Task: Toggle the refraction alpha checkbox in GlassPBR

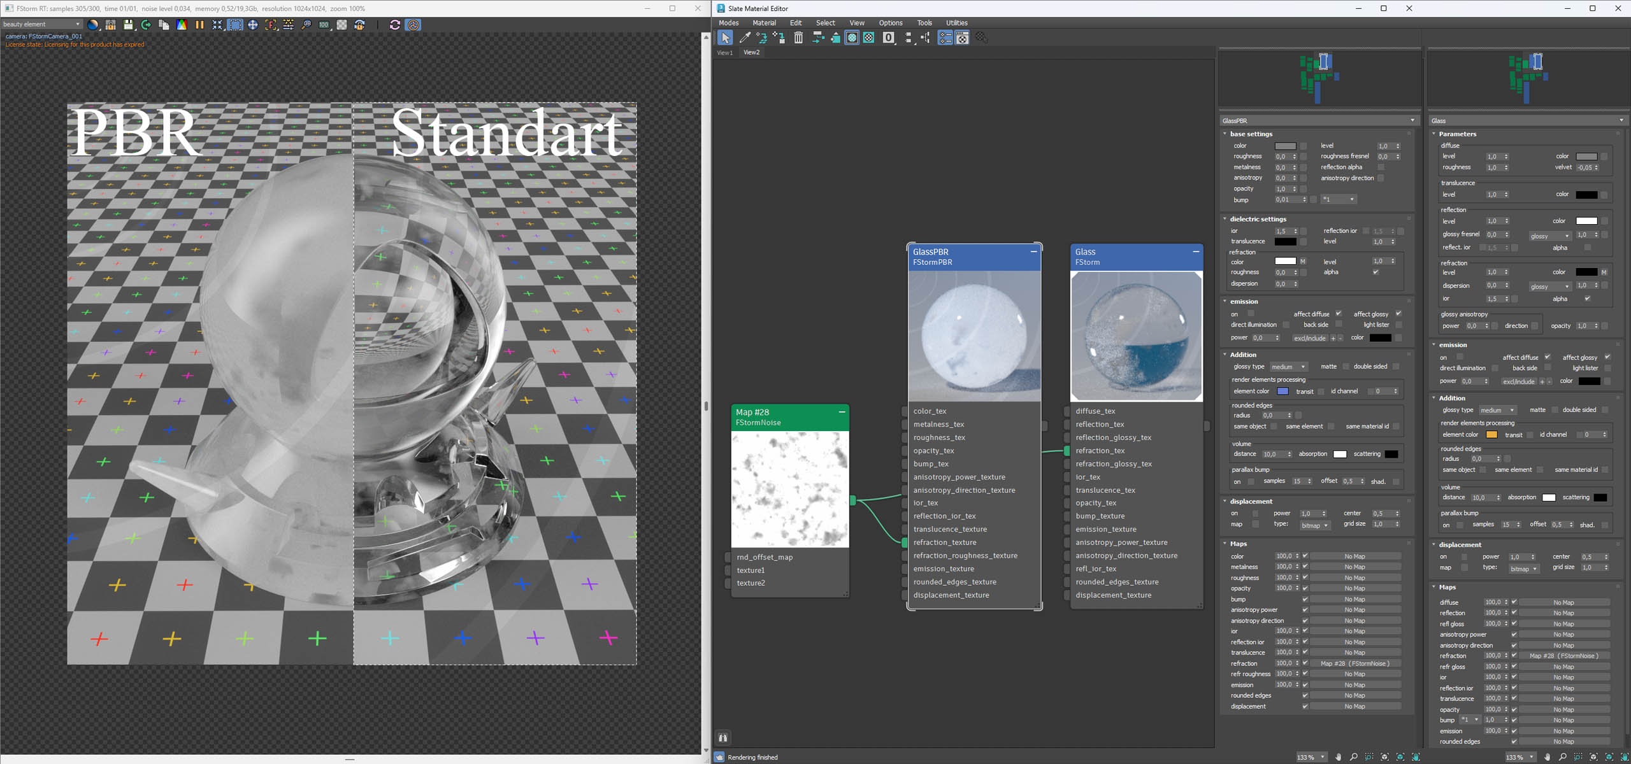Action: click(1375, 272)
